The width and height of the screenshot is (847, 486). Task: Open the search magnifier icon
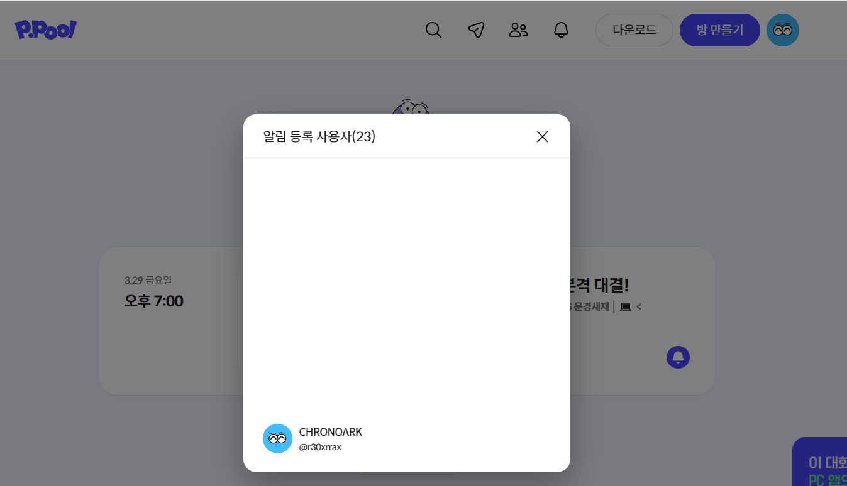pyautogui.click(x=433, y=30)
